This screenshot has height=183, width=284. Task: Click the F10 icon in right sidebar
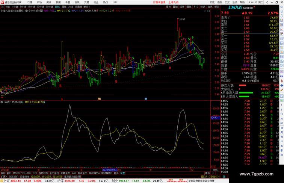(x=282, y=43)
